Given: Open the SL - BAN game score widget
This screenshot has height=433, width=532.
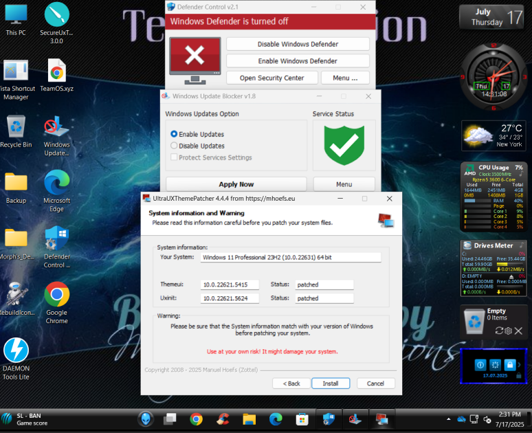Looking at the screenshot, I should (x=25, y=419).
